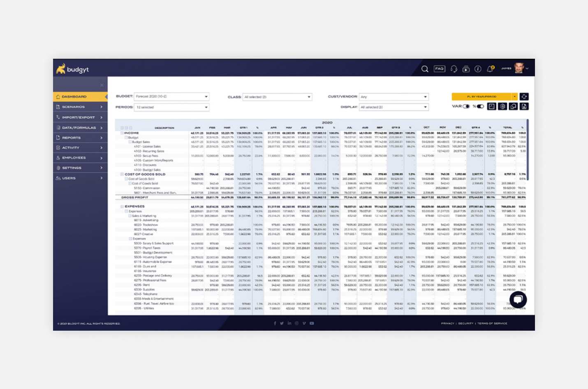Check the notification bell with badge
588x389 pixels.
tap(490, 69)
